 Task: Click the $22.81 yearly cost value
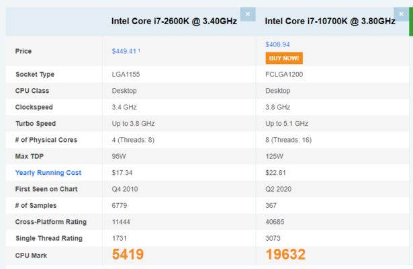click(x=275, y=173)
